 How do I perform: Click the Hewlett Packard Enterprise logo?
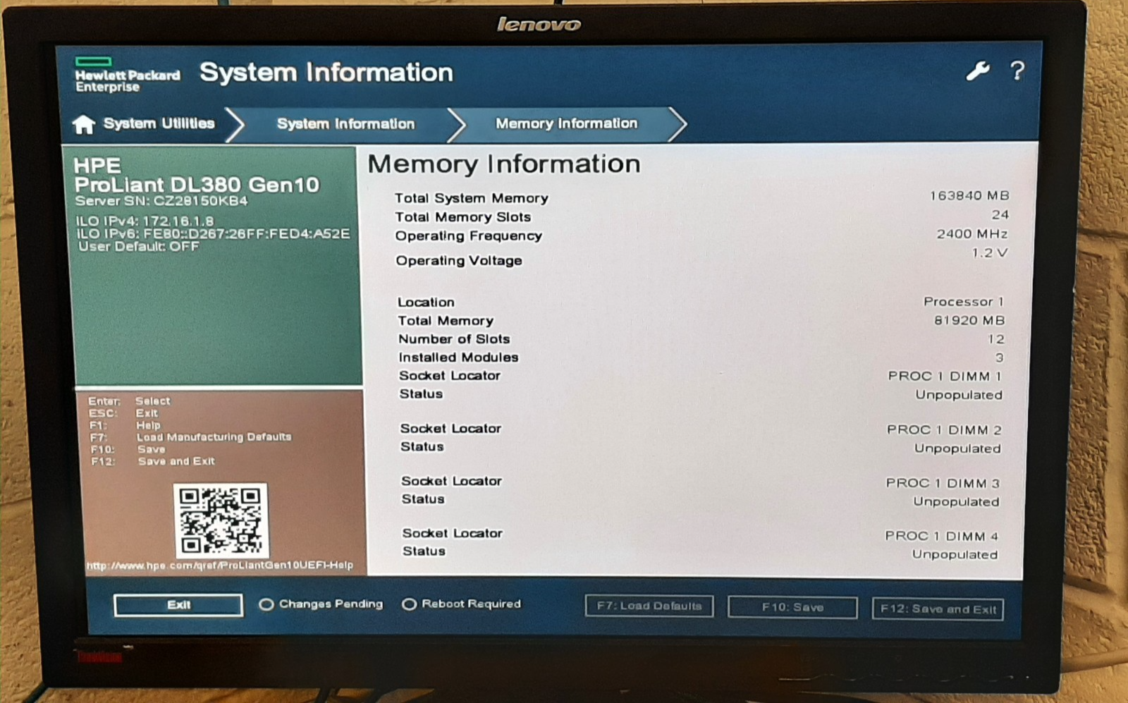pyautogui.click(x=127, y=75)
